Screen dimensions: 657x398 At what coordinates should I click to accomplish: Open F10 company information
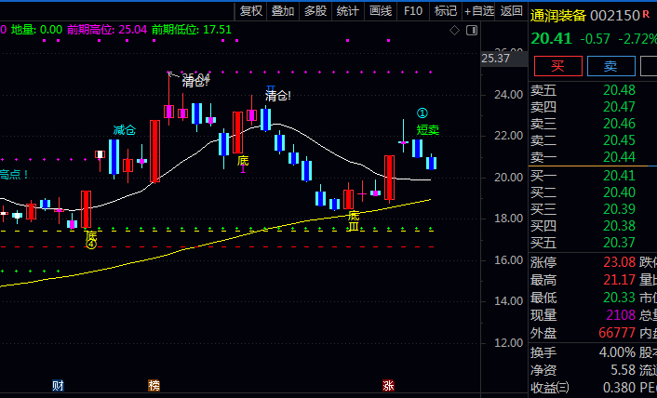click(x=414, y=11)
